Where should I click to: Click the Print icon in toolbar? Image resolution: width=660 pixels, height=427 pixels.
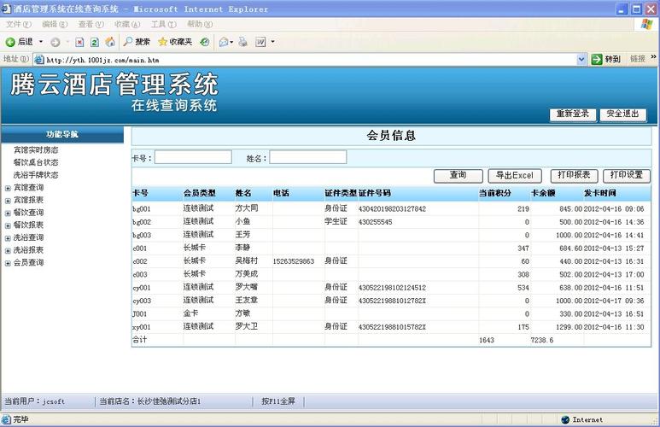pyautogui.click(x=242, y=42)
